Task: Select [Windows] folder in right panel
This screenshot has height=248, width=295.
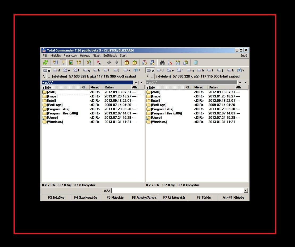Action: pyautogui.click(x=197, y=122)
